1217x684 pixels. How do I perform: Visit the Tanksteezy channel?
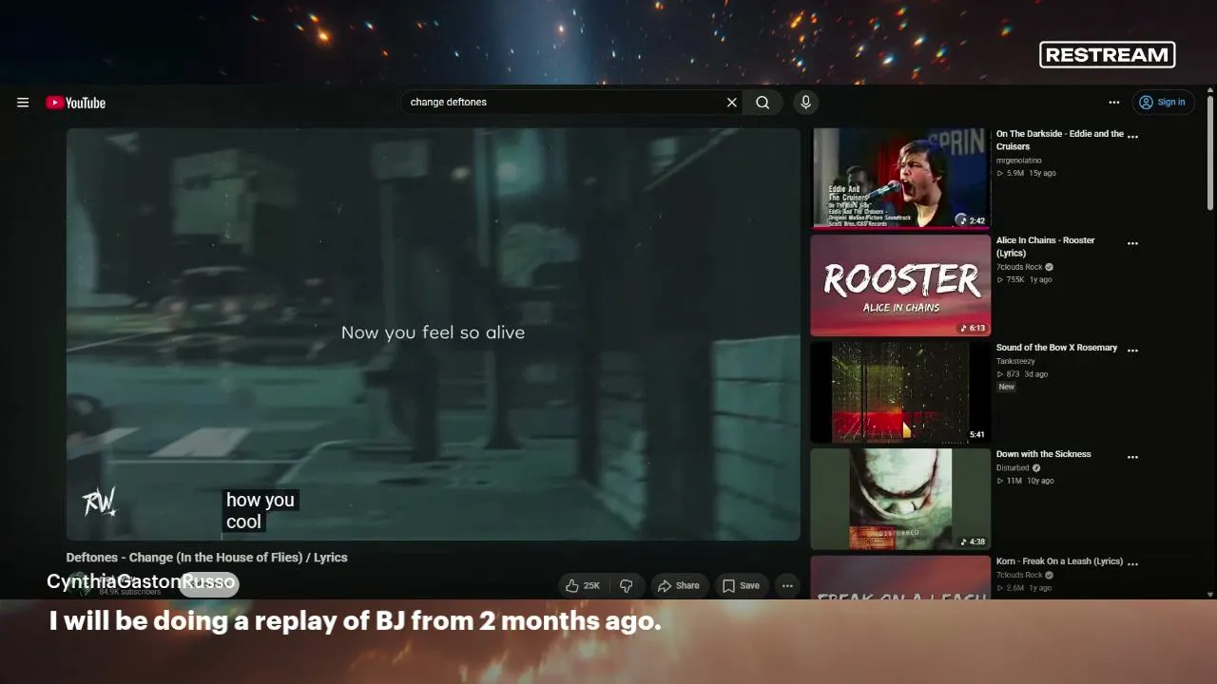(x=1015, y=361)
